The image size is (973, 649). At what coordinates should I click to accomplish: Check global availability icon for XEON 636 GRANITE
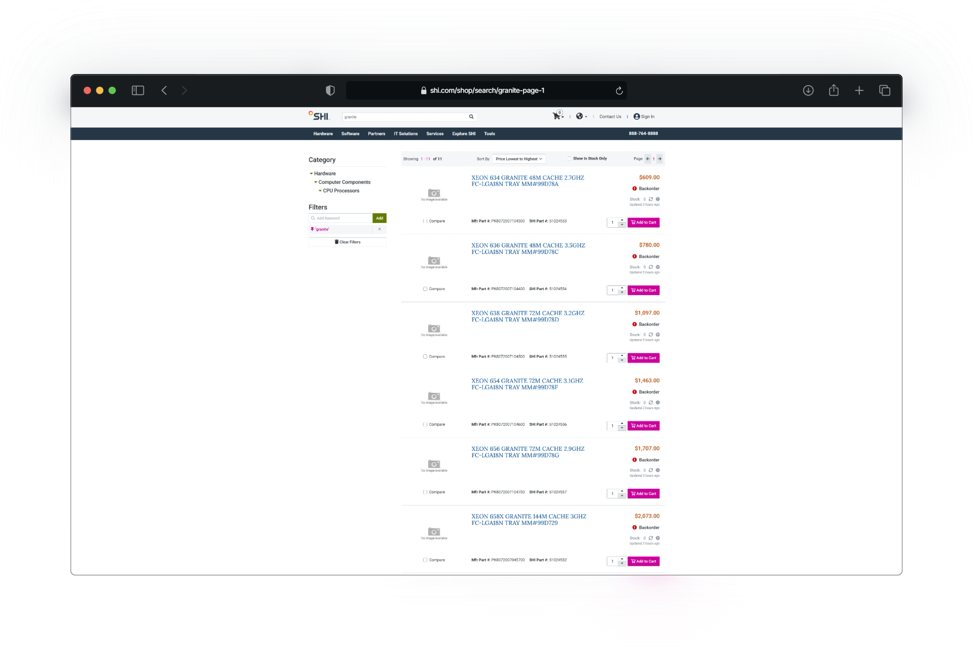tap(657, 267)
